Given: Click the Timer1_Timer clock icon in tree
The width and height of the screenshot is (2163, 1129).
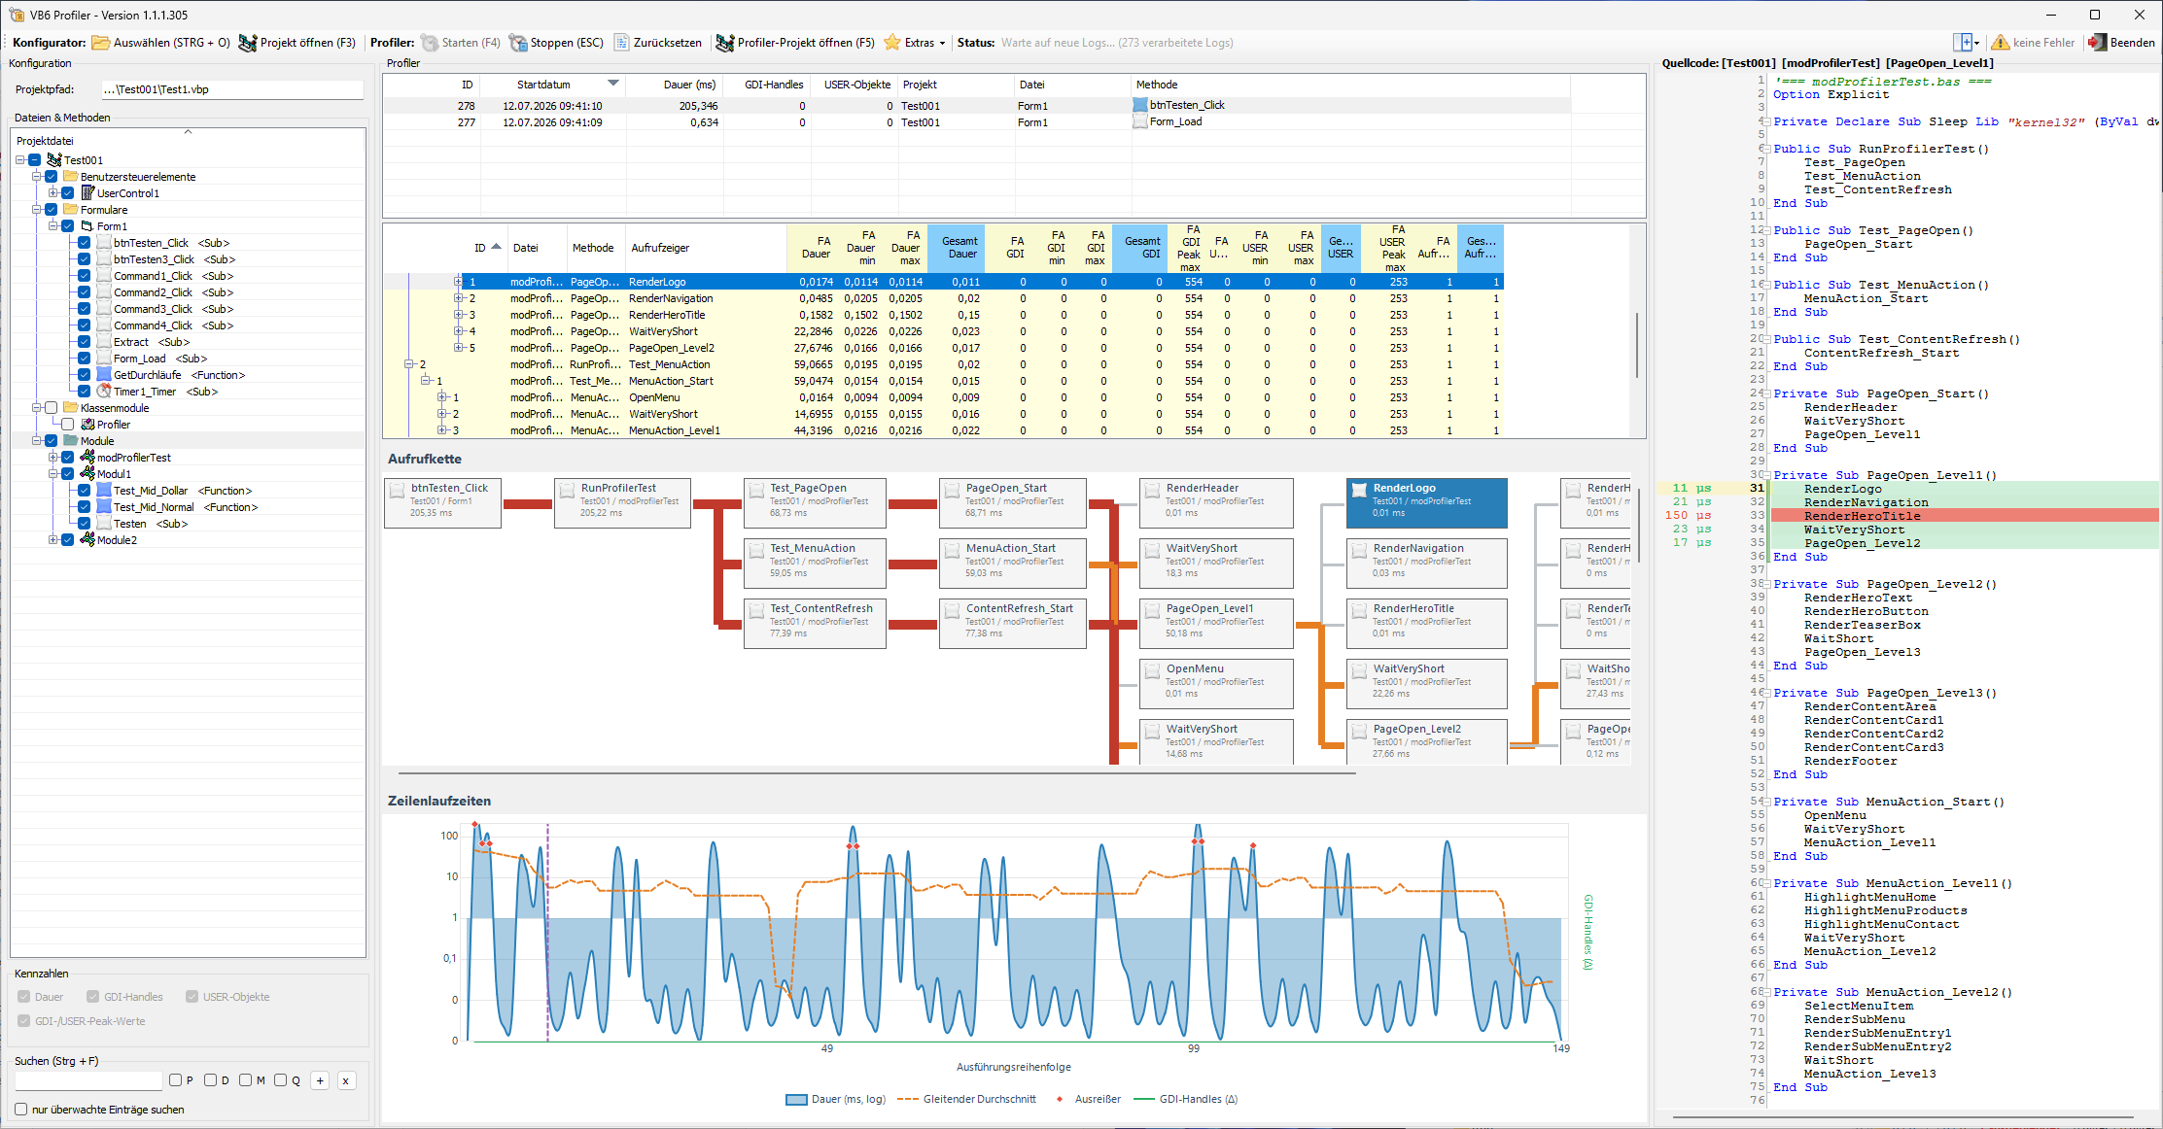Looking at the screenshot, I should (x=104, y=392).
